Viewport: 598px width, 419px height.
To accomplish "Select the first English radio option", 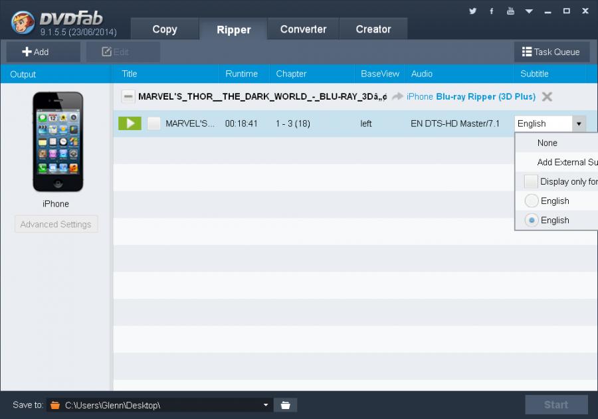I will point(532,201).
